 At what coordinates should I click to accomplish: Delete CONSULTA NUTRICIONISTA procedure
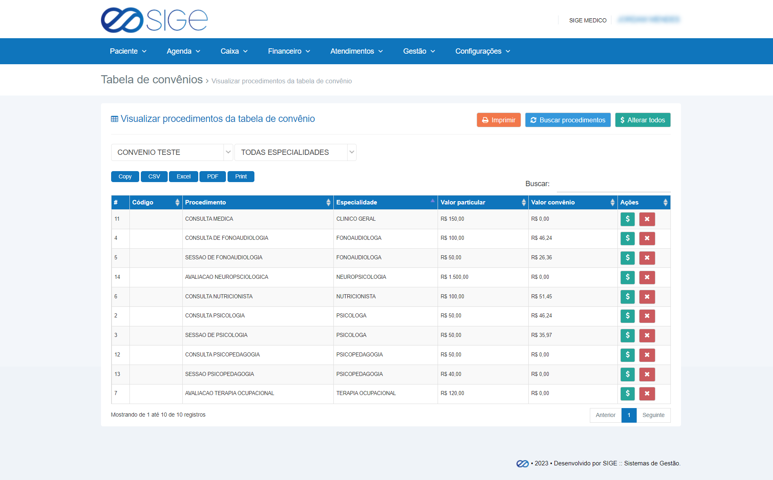click(x=647, y=297)
